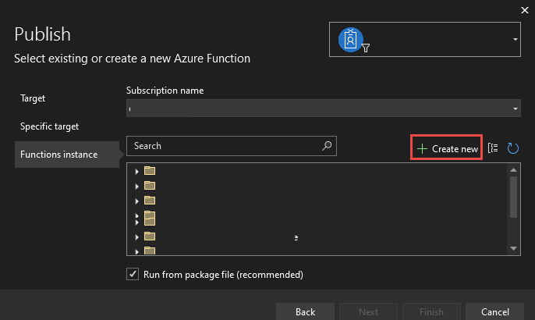Screen dimensions: 535x320
Task: Click the Create new button
Action: point(446,148)
